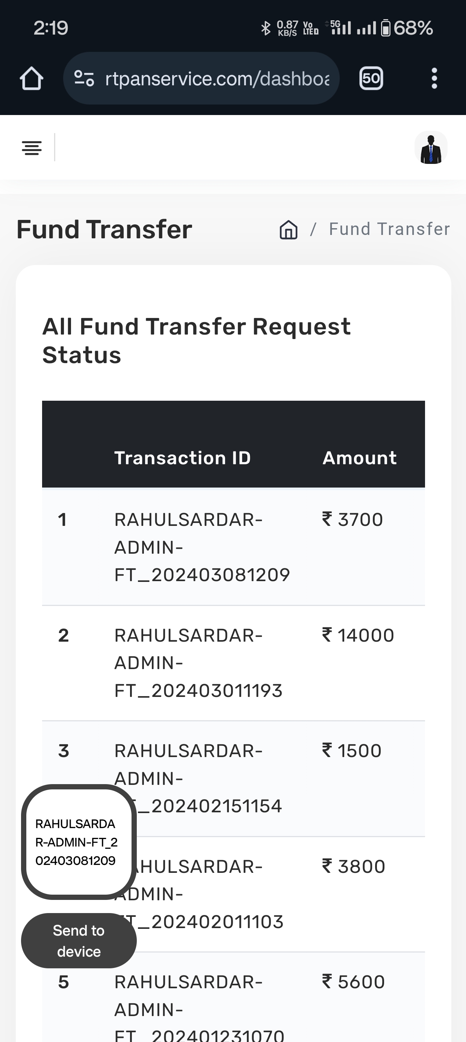Tap the browser home icon
This screenshot has height=1042, width=466.
[x=32, y=78]
